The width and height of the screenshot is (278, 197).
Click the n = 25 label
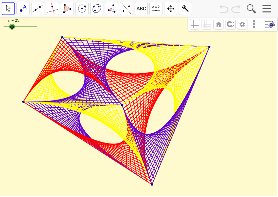(x=14, y=20)
